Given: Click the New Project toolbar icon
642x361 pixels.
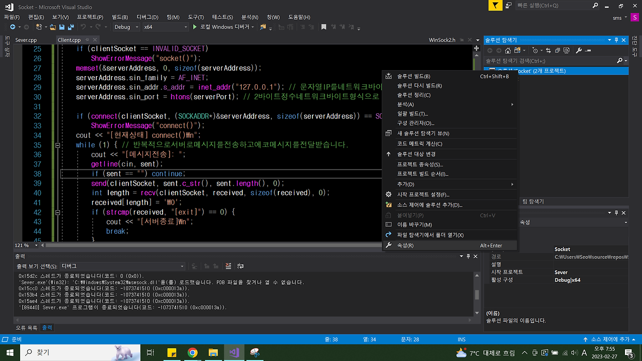Looking at the screenshot, I should 39,27.
